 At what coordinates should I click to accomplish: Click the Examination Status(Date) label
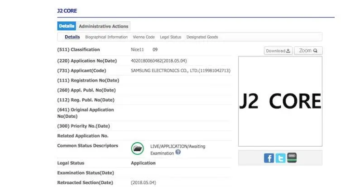pos(86,173)
